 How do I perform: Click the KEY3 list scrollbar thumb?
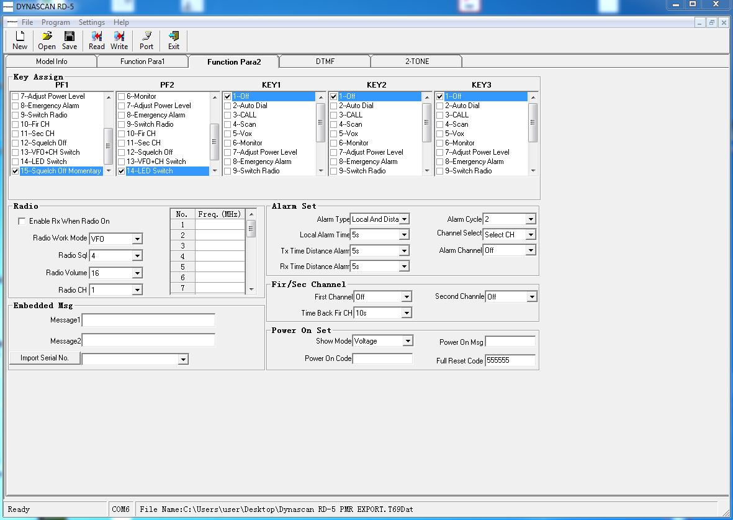[533, 122]
